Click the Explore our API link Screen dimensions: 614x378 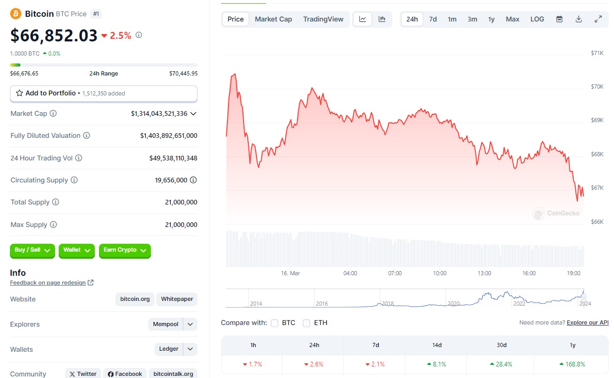(588, 323)
